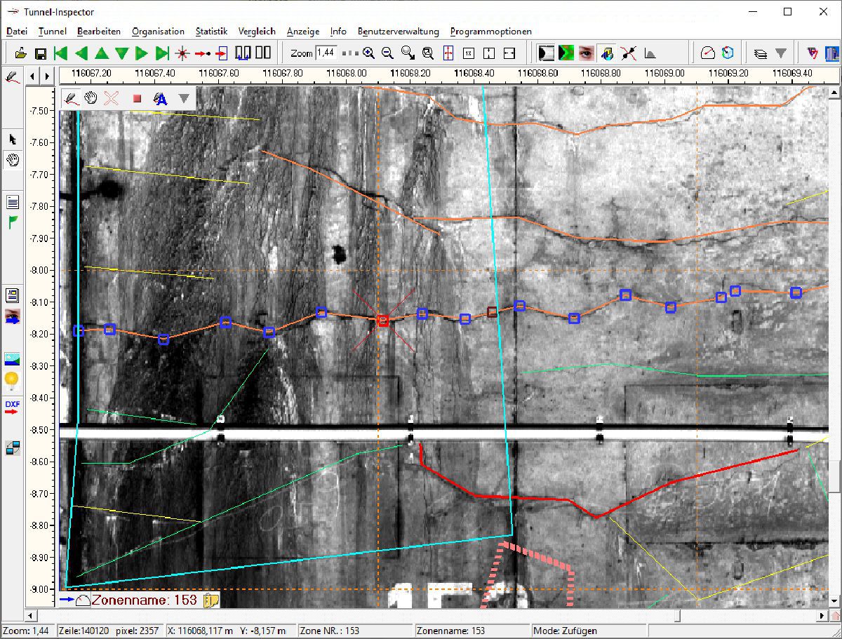Click the ruler scroll-right arrow button
This screenshot has width=842, height=639.
[47, 76]
